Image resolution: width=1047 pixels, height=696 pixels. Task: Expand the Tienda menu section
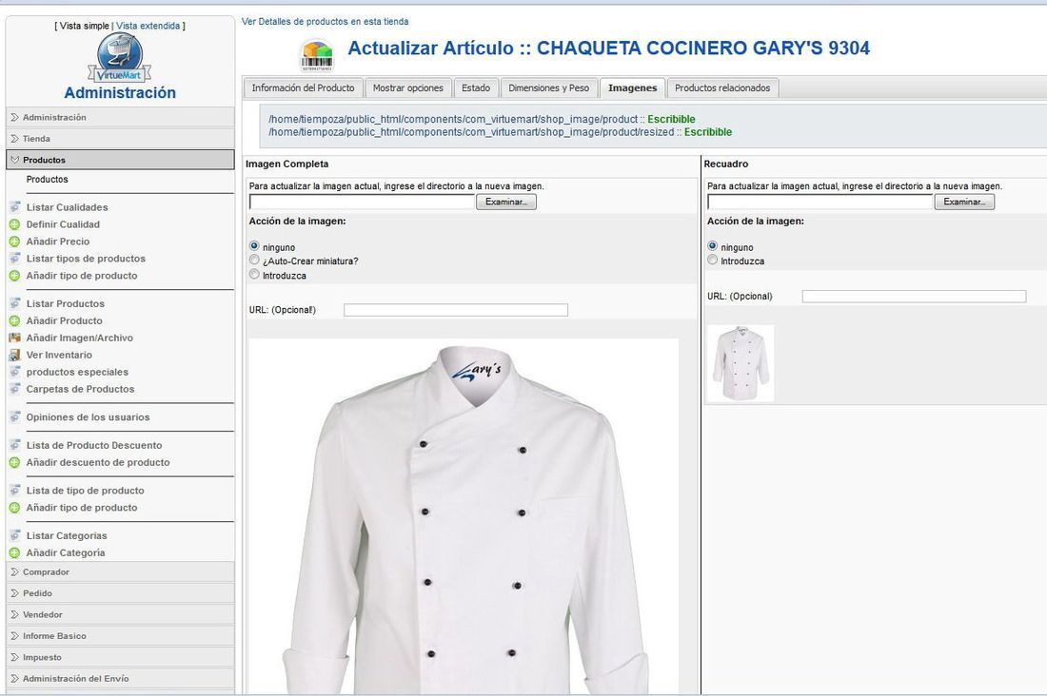click(120, 139)
